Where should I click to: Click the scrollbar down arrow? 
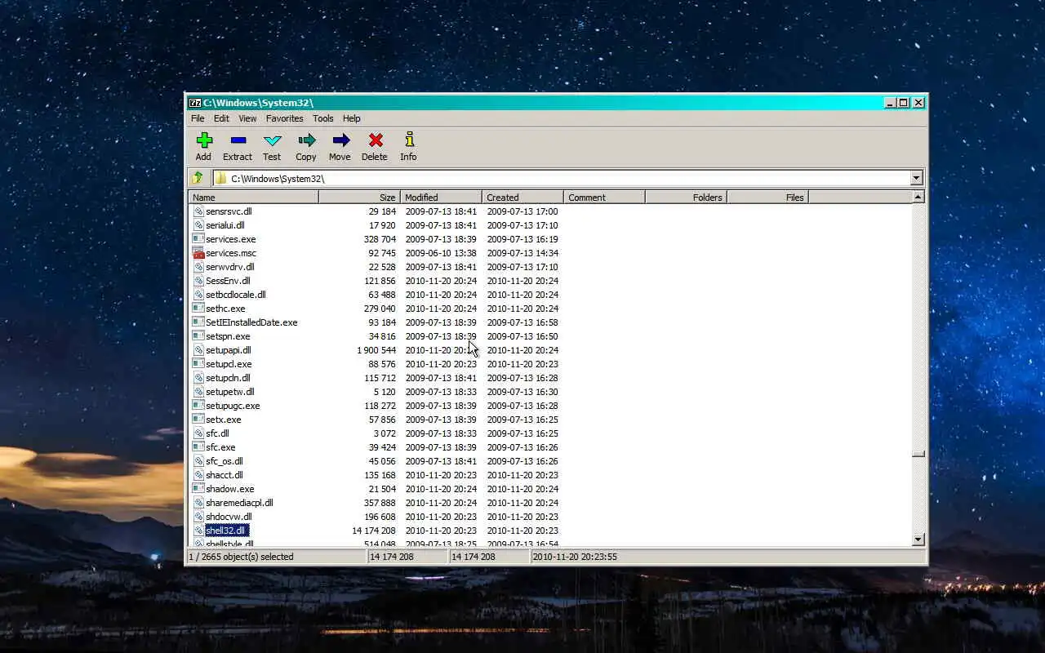918,539
